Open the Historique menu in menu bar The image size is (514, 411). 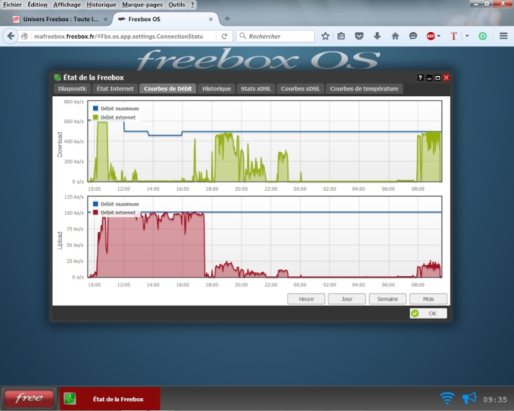(x=102, y=4)
